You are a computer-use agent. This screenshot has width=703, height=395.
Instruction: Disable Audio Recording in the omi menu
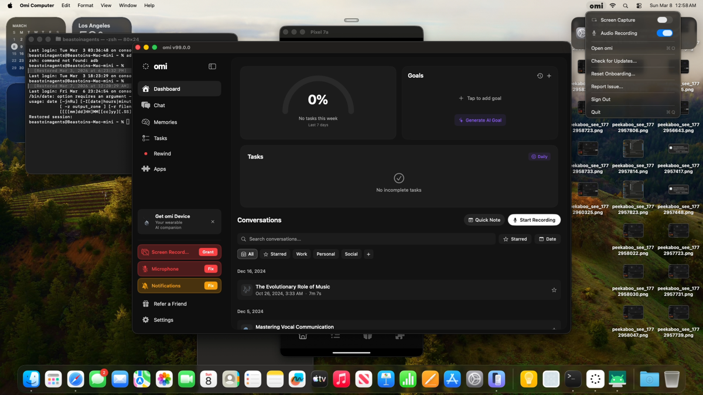click(x=665, y=33)
